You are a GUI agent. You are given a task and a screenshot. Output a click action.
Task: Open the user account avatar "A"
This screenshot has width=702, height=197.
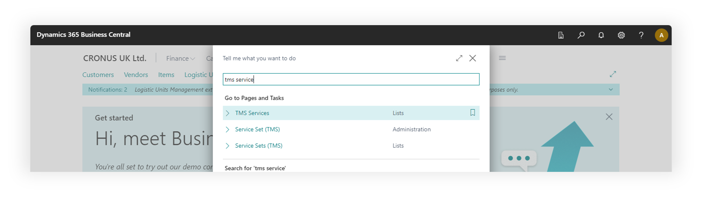(x=661, y=35)
